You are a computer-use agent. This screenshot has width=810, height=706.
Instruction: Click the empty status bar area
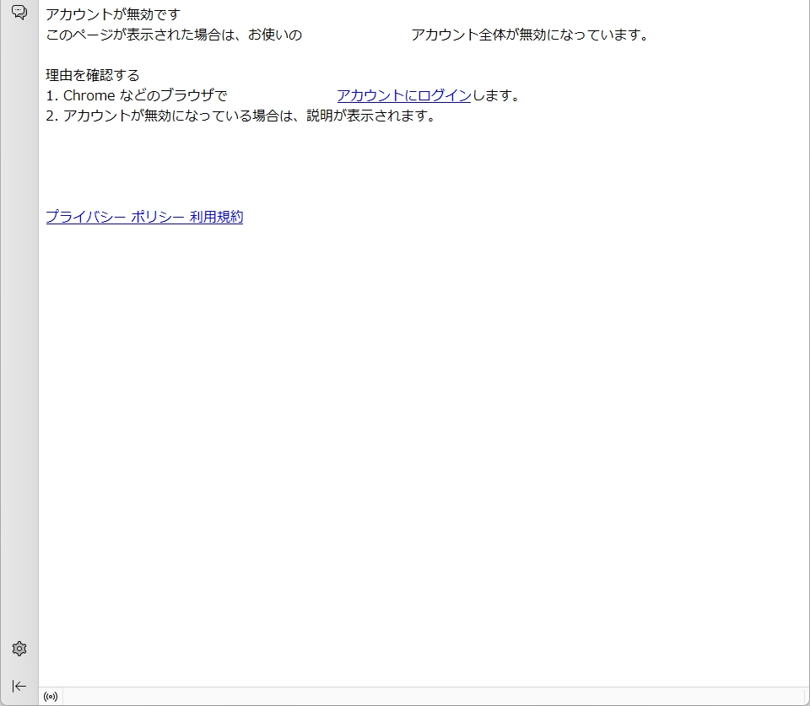(x=422, y=697)
